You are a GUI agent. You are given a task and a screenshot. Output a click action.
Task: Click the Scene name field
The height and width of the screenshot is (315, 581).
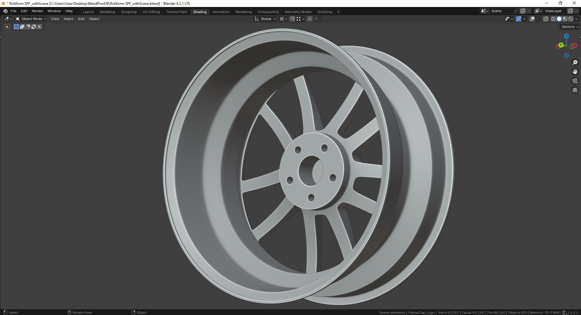[502, 11]
